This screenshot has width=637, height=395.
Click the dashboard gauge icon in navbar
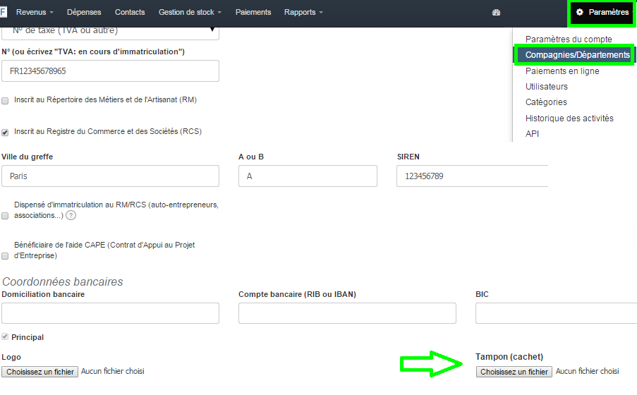pos(496,12)
